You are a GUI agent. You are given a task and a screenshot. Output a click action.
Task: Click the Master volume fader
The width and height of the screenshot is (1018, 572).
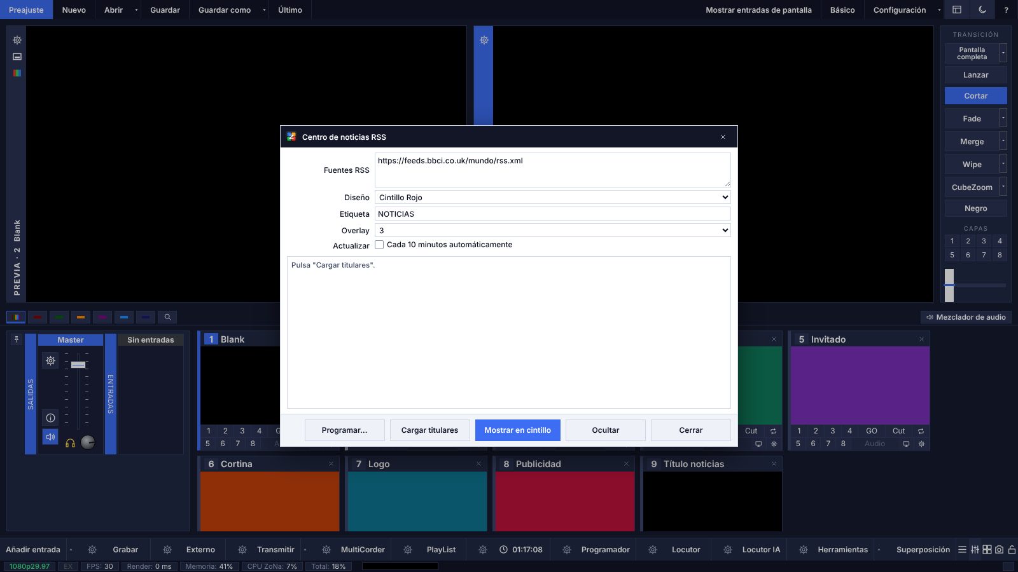click(x=78, y=365)
